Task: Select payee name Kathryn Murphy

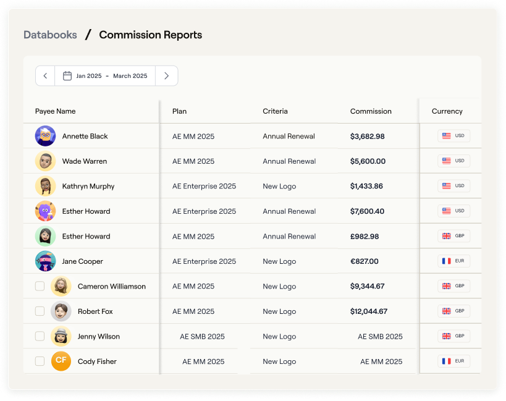Action: point(88,187)
